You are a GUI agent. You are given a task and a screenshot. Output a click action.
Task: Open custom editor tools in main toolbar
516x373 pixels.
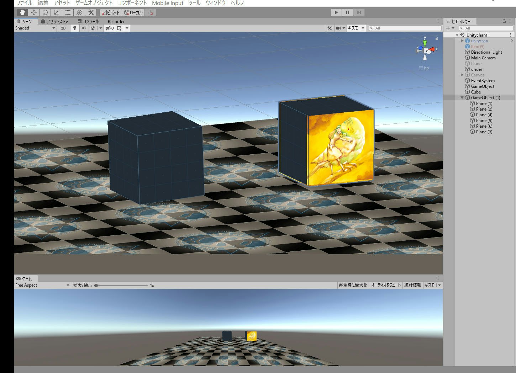click(91, 12)
